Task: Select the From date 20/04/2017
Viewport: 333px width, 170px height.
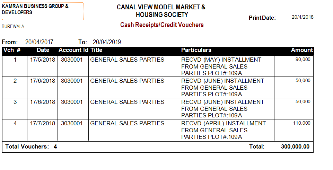Action: point(39,42)
